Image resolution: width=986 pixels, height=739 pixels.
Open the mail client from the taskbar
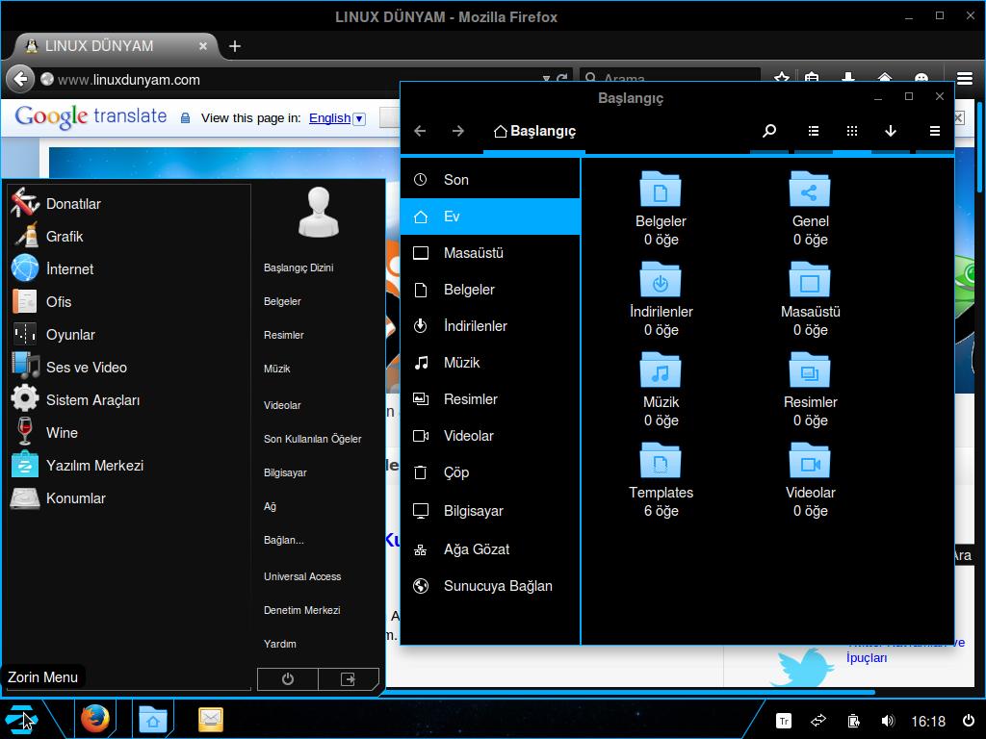(210, 719)
